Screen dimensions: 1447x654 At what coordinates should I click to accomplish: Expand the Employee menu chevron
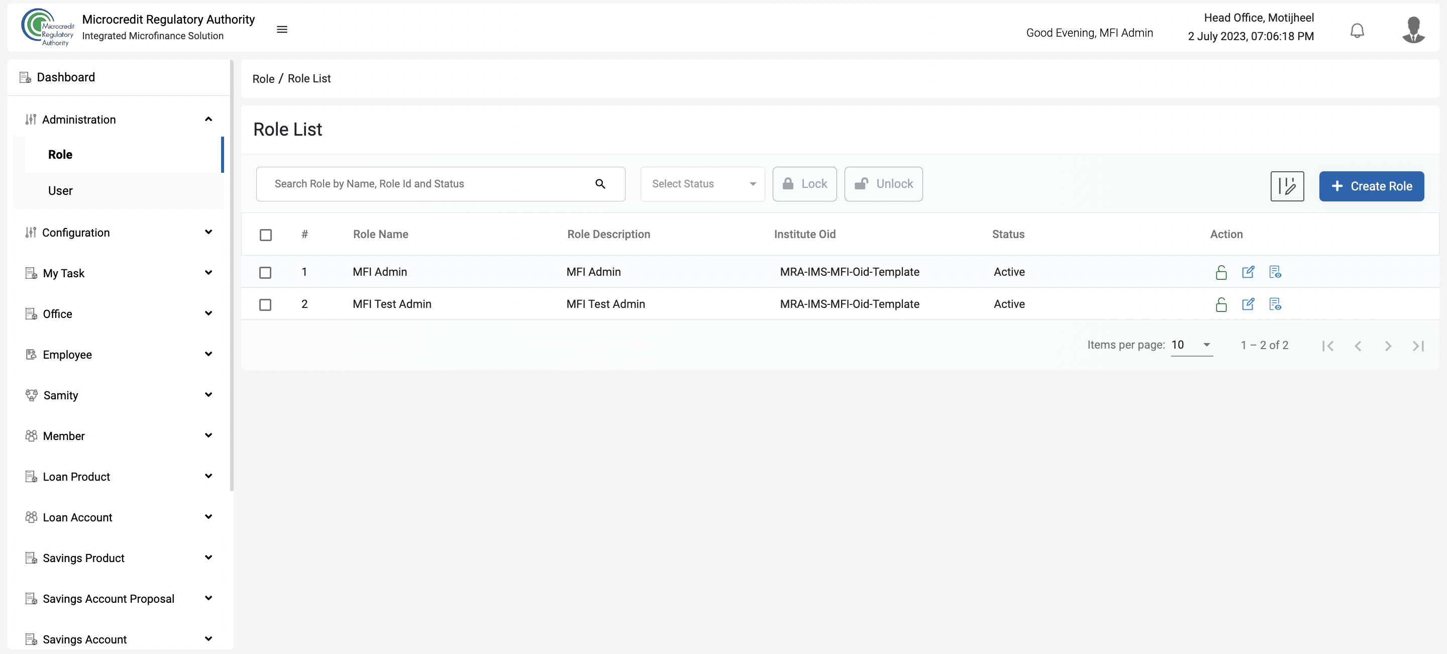tap(209, 354)
